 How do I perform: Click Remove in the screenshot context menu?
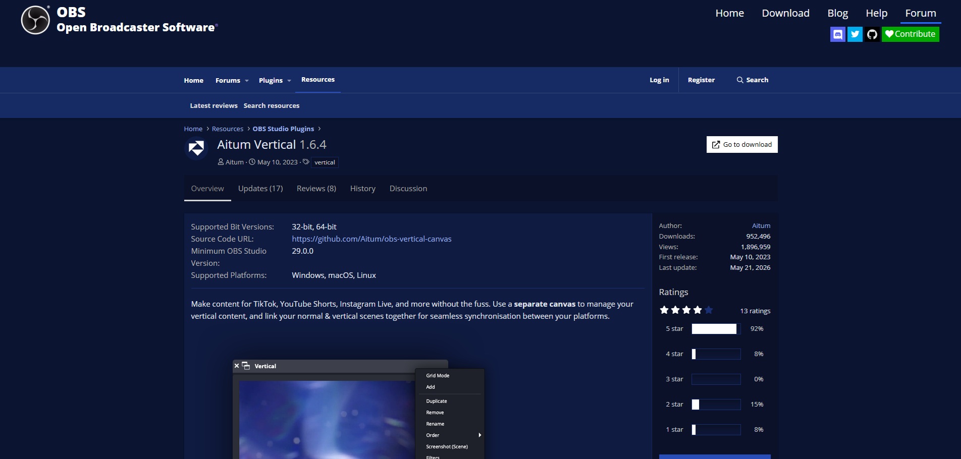(x=435, y=413)
